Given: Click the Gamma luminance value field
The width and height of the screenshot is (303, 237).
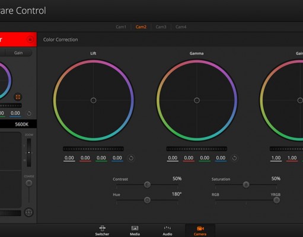Looking at the screenshot, I should [173, 158].
